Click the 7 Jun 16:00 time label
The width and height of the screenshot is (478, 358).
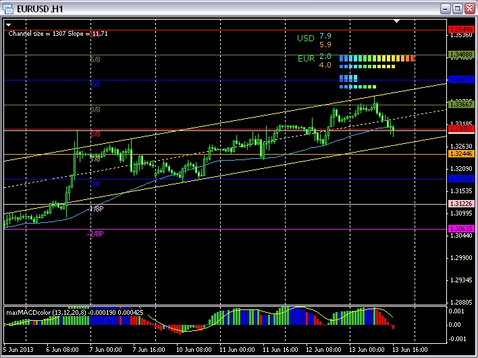point(149,349)
